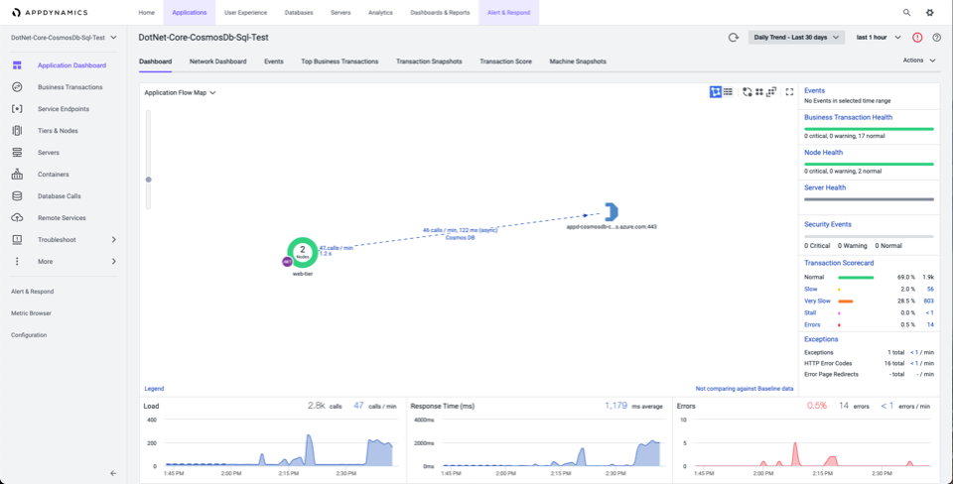Click the More three-dots icon
The image size is (953, 484).
17,261
